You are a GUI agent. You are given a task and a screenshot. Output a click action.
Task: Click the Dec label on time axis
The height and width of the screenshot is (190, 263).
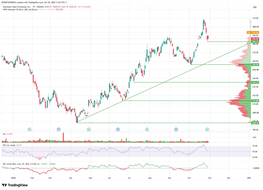coord(229,178)
